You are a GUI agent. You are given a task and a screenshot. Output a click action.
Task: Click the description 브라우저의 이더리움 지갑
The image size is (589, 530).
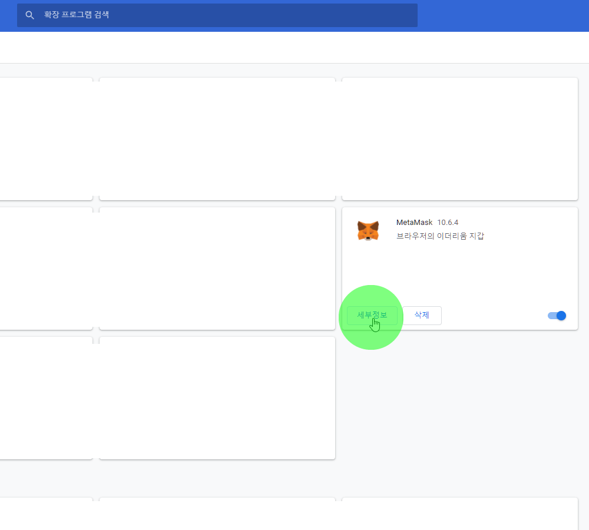[x=440, y=236]
